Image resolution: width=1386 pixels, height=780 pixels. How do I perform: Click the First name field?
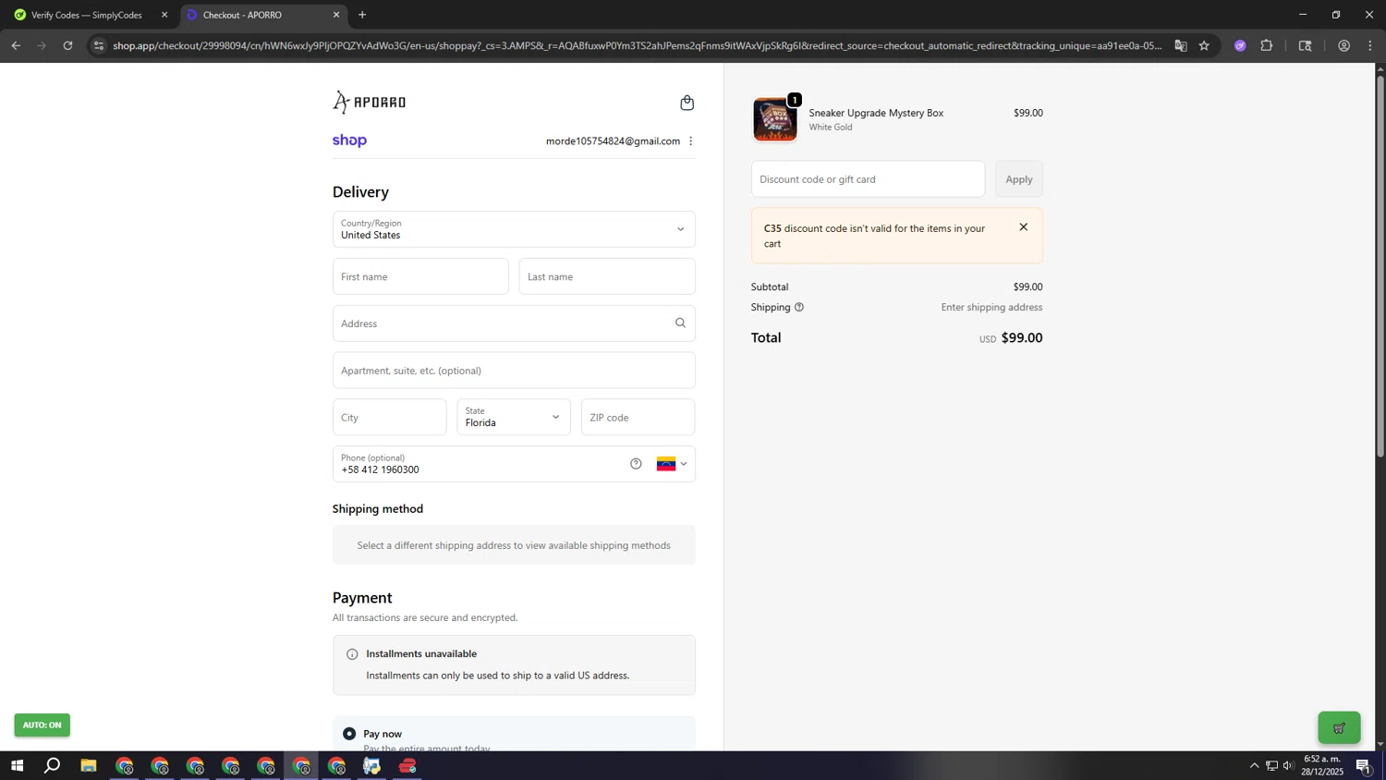tap(420, 276)
